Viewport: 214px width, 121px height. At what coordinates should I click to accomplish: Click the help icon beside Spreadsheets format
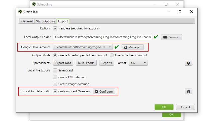pos(189,63)
